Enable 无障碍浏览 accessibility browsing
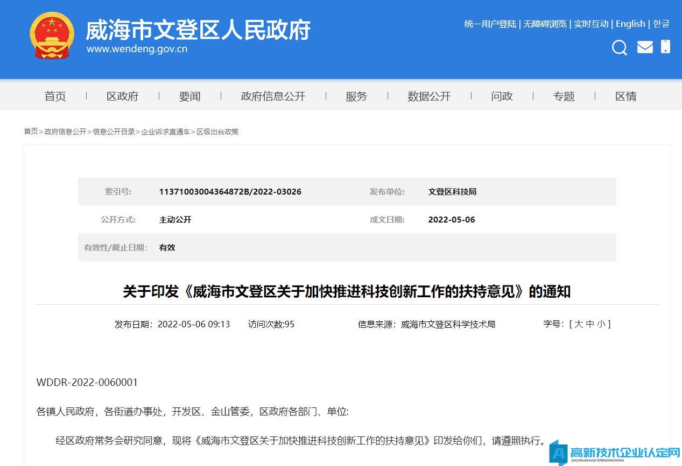 (545, 24)
